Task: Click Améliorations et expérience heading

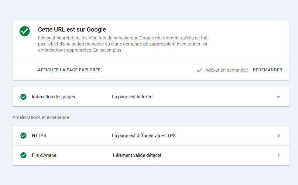Action: [x=41, y=117]
